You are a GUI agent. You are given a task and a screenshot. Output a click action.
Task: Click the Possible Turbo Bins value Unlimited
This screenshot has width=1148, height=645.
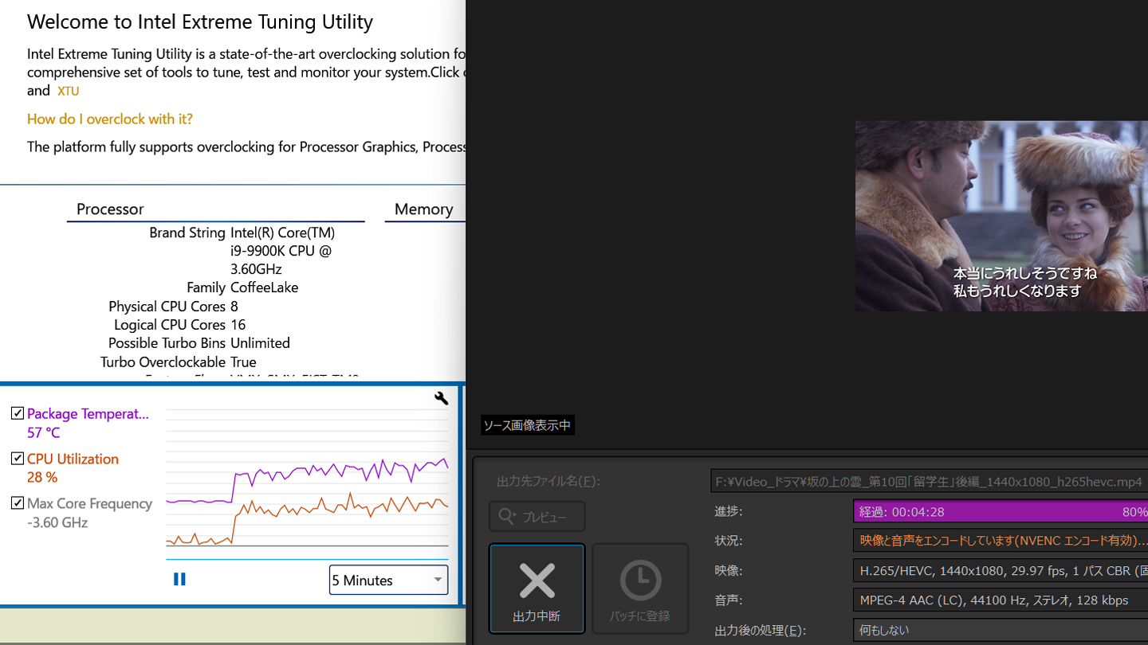tap(260, 343)
